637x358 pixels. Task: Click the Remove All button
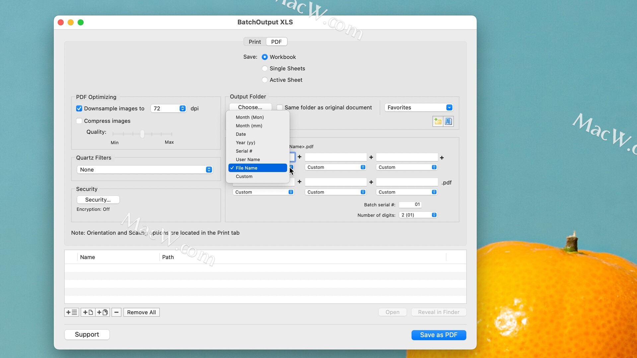point(141,312)
